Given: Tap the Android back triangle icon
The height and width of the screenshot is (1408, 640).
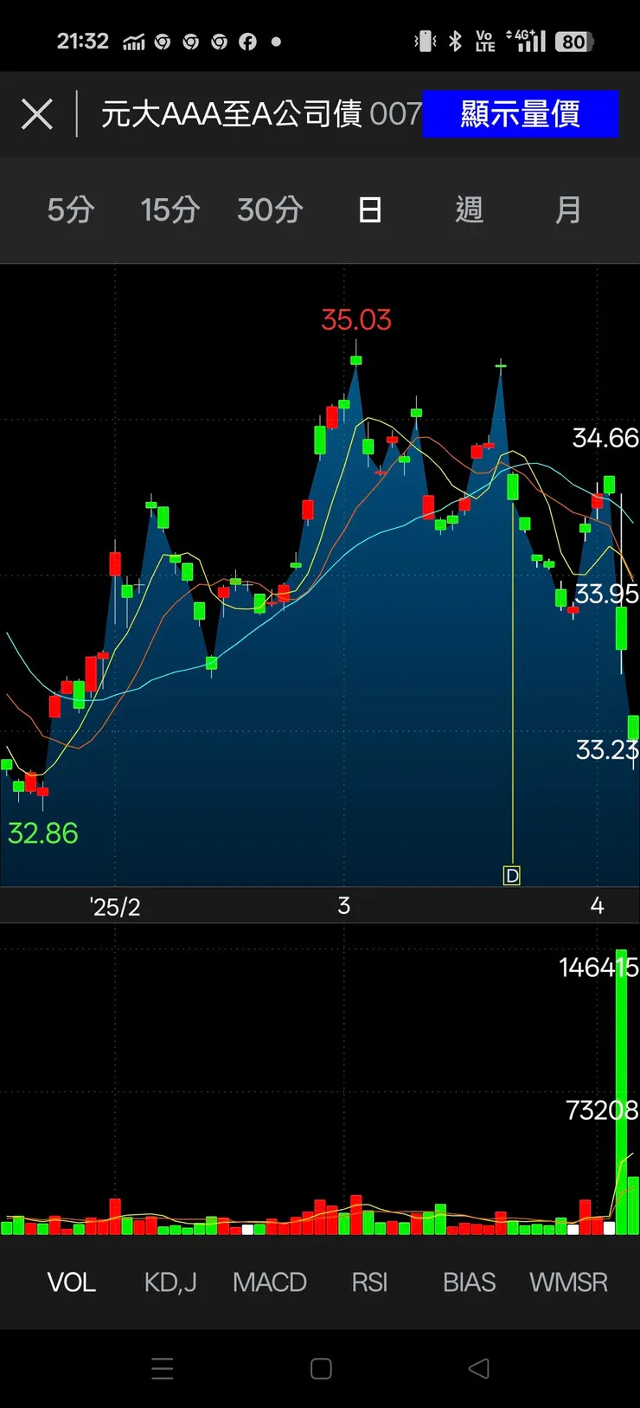Looking at the screenshot, I should pos(478,1368).
